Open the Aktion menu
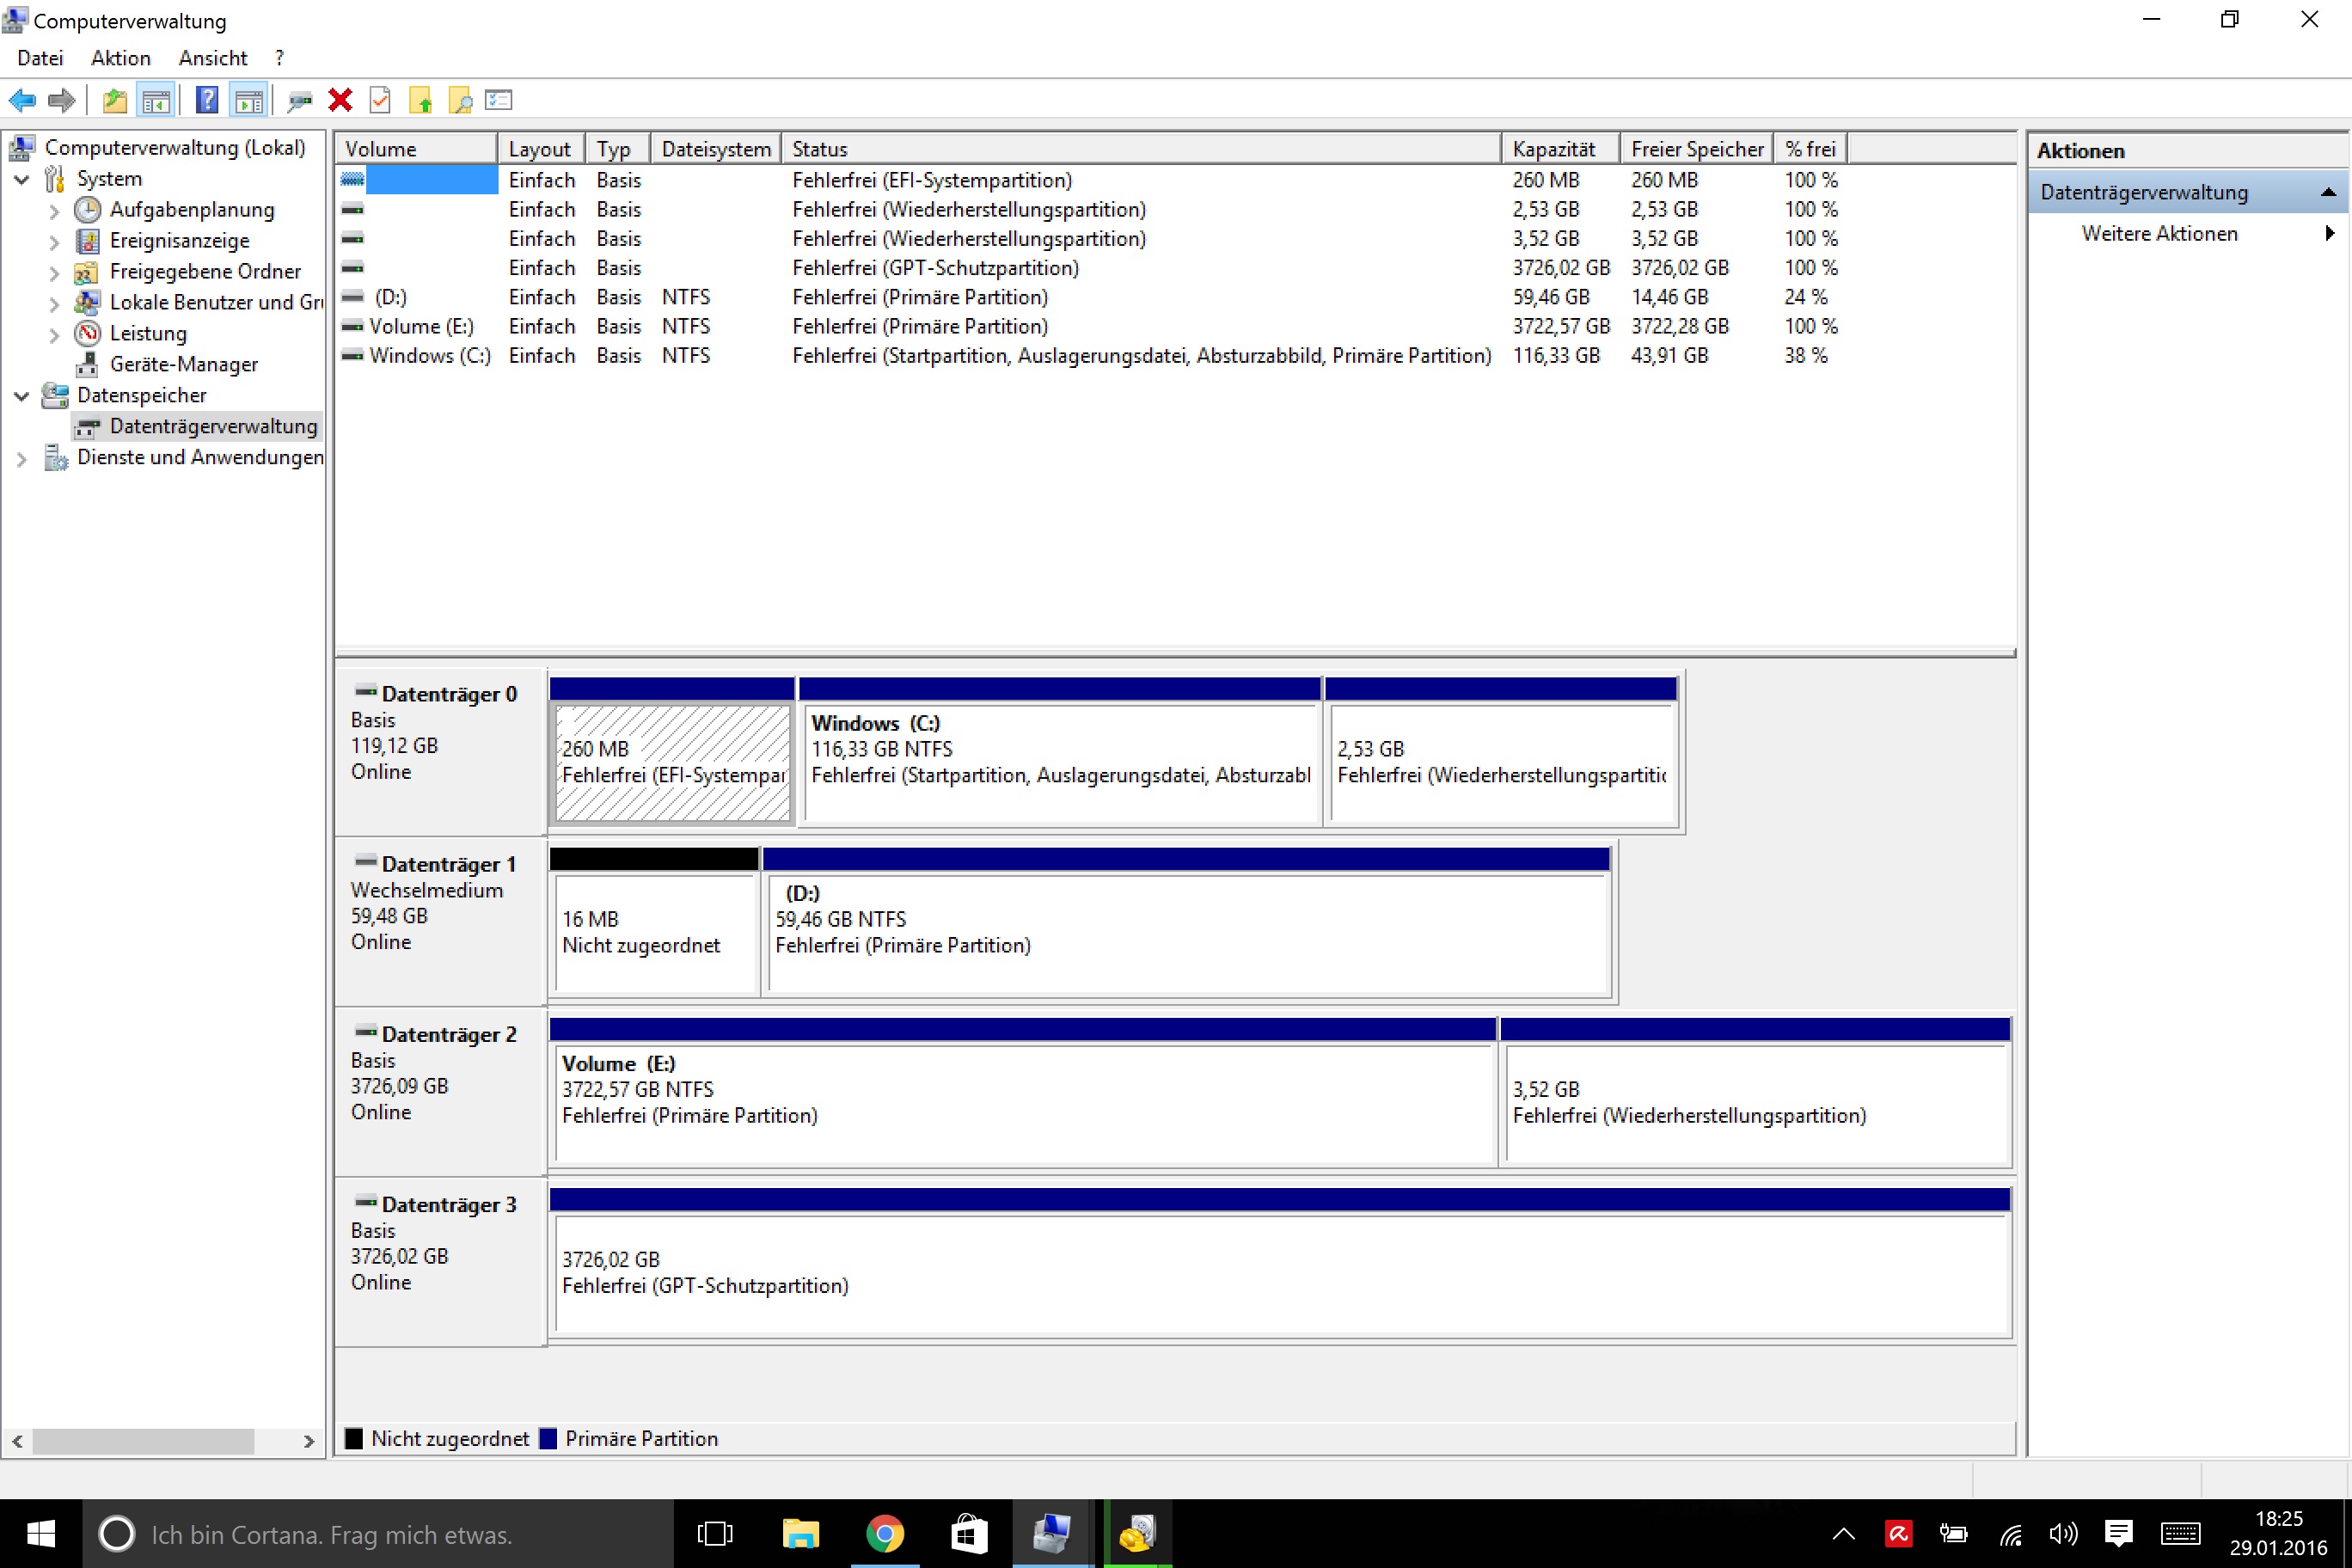 coord(120,58)
